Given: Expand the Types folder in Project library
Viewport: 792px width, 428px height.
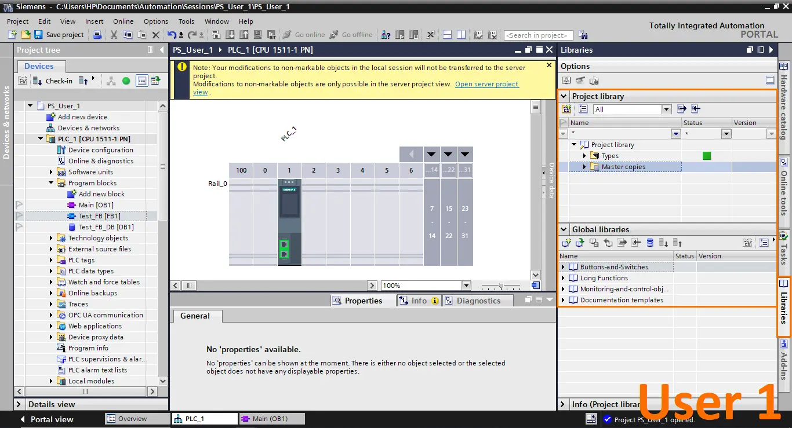Looking at the screenshot, I should coord(585,156).
